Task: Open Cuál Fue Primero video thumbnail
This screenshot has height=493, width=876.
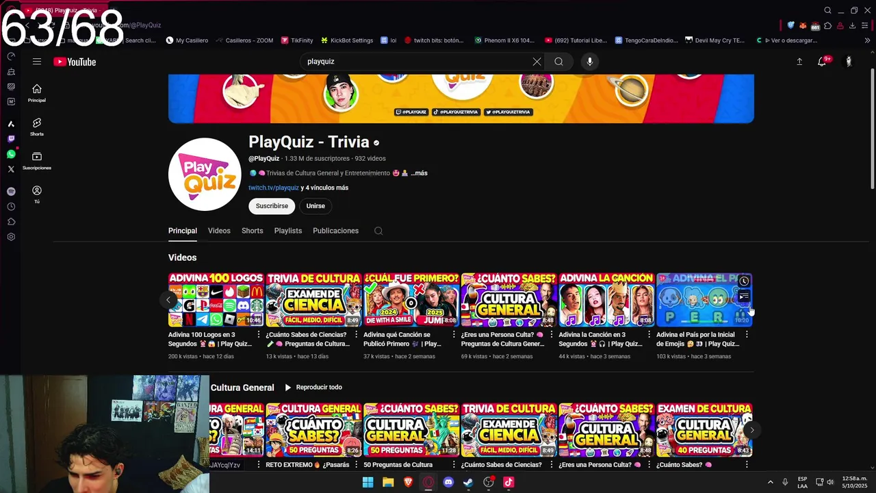Action: 411,300
